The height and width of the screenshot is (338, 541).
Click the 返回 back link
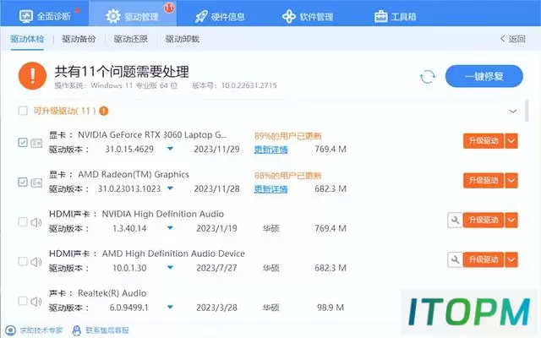coord(513,39)
